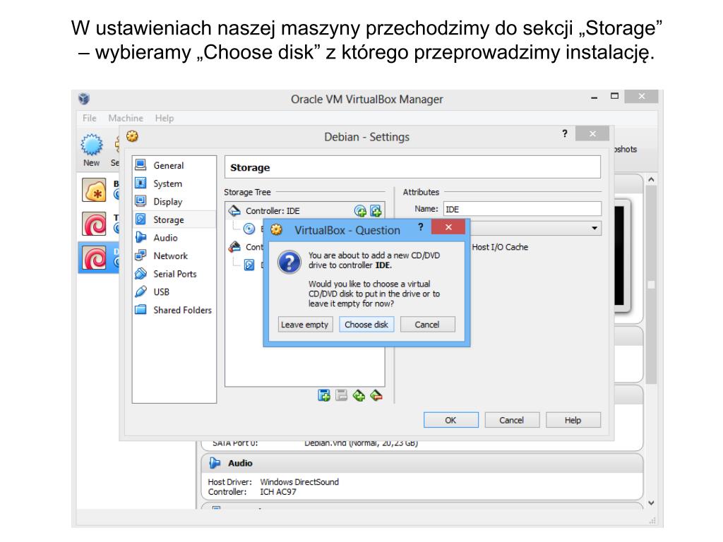Open the Shared Folders settings category

174,310
